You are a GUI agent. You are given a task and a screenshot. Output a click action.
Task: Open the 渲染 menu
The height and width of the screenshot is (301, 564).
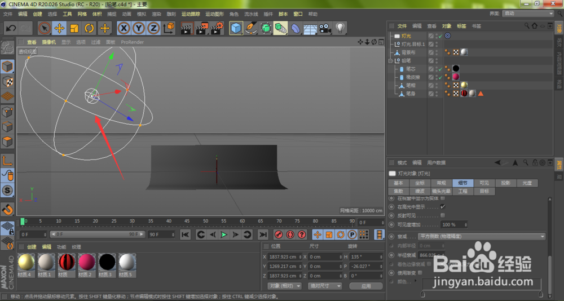point(156,14)
